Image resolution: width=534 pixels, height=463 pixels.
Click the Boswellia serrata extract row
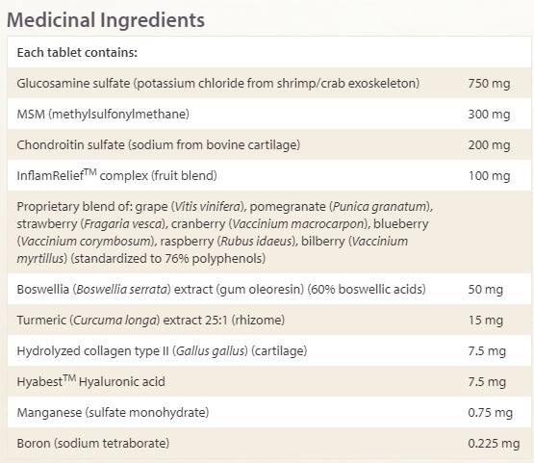[x=269, y=289]
